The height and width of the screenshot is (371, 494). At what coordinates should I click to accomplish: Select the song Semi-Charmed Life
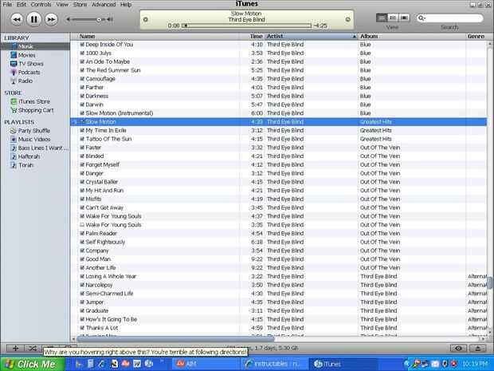coord(109,294)
